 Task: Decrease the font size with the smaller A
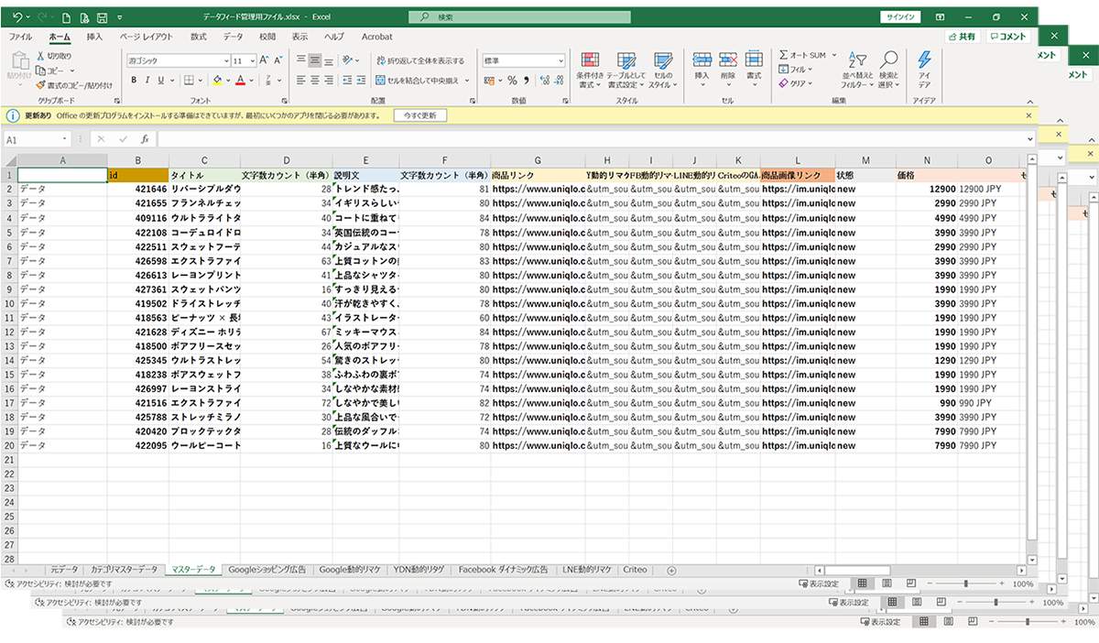coord(278,60)
